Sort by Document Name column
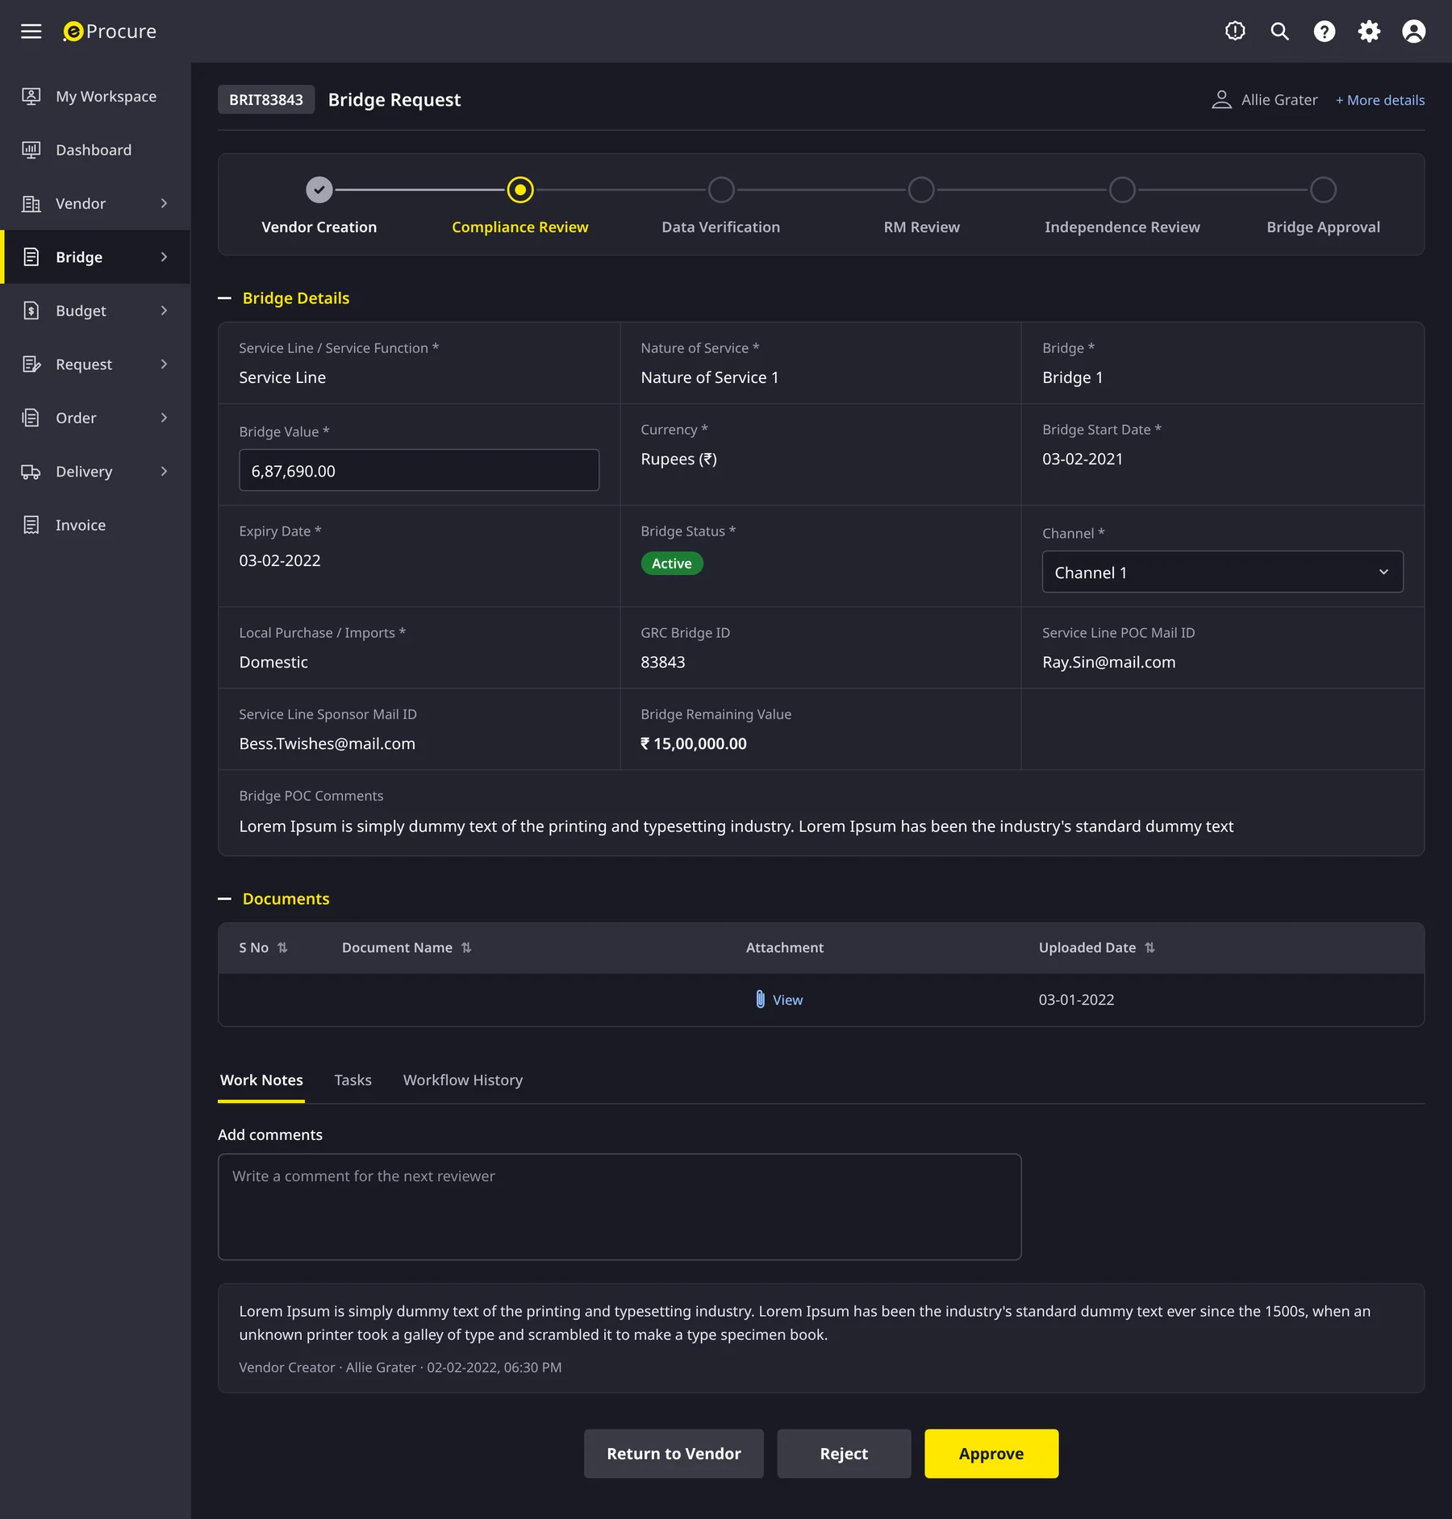The height and width of the screenshot is (1519, 1452). (466, 947)
